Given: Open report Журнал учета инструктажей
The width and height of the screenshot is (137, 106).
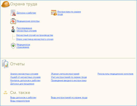Looking at the screenshot, I should (65, 74).
